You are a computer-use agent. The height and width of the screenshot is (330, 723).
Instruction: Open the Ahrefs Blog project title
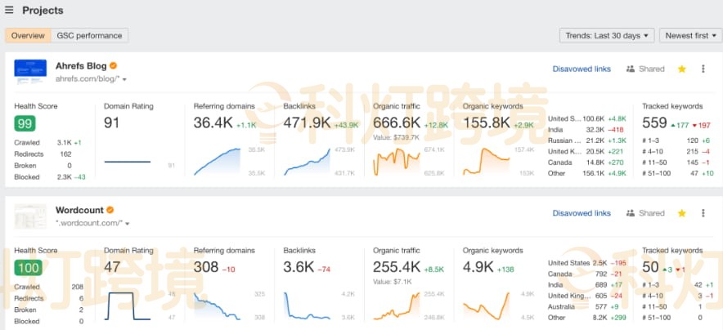tap(81, 65)
